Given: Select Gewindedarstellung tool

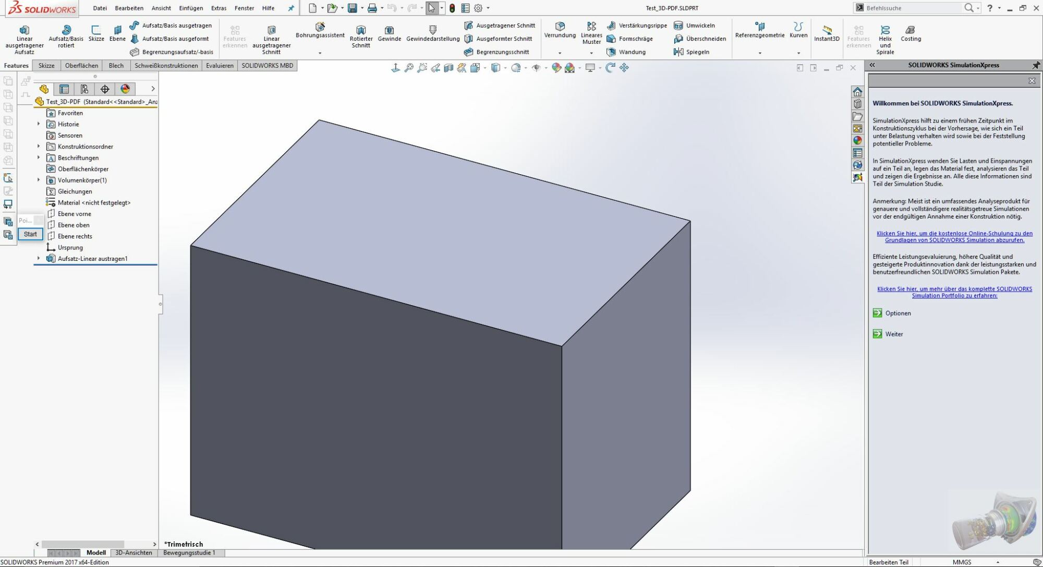Looking at the screenshot, I should click(433, 33).
